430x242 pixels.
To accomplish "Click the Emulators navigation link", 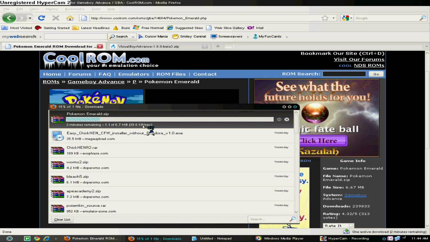I will pyautogui.click(x=134, y=74).
